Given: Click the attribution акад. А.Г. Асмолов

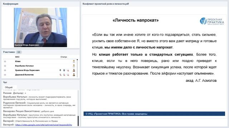Looking at the screenshot, I should click(x=201, y=81).
